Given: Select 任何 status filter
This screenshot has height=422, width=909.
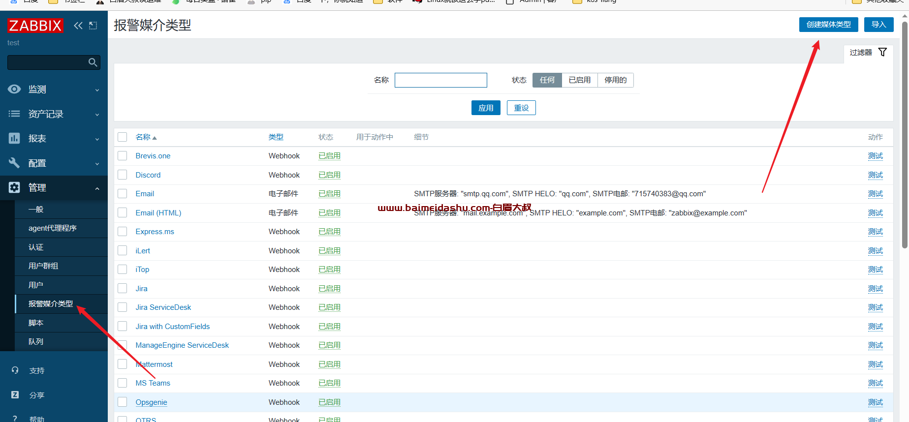Looking at the screenshot, I should tap(547, 80).
